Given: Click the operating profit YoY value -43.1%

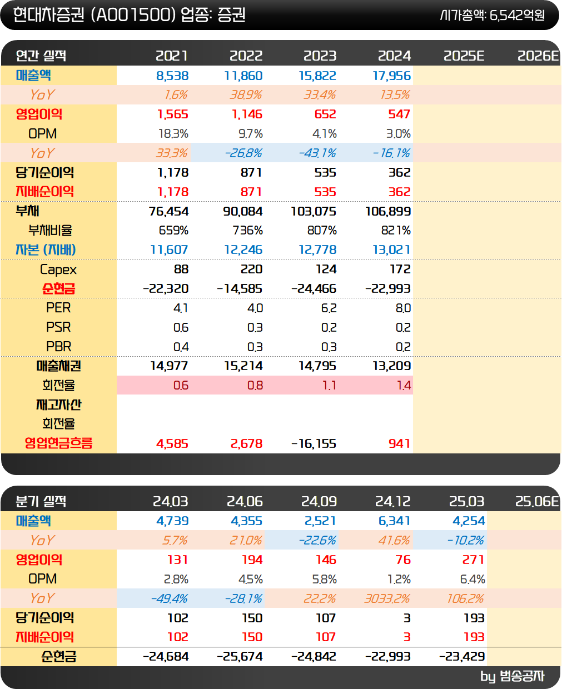Looking at the screenshot, I should point(317,153).
